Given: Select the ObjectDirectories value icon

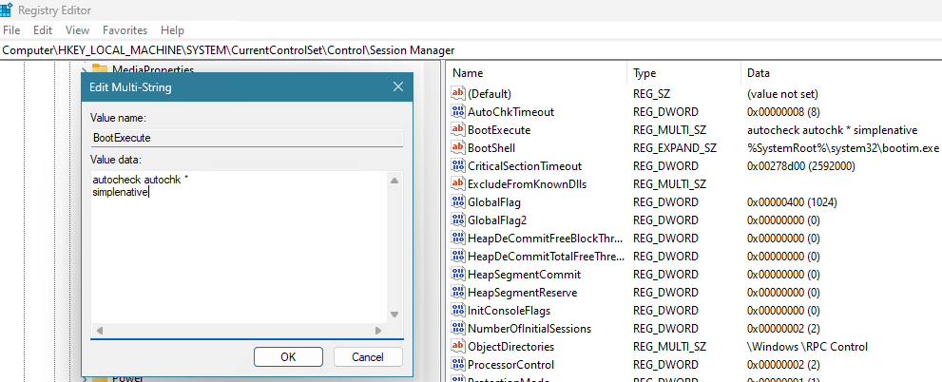Looking at the screenshot, I should (458, 347).
